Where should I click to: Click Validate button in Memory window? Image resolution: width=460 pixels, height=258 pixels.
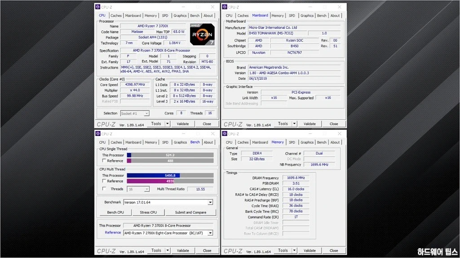click(310, 250)
